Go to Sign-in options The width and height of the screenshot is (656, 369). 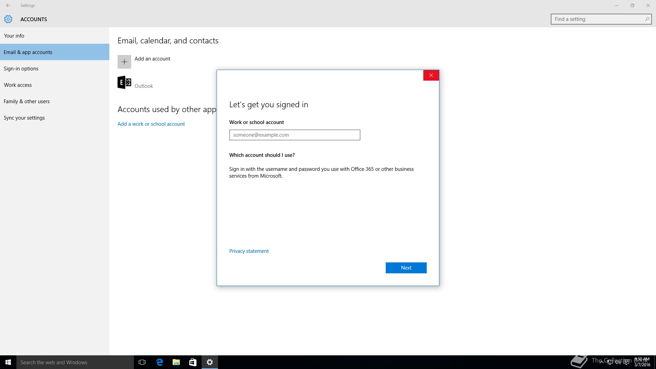pyautogui.click(x=21, y=68)
